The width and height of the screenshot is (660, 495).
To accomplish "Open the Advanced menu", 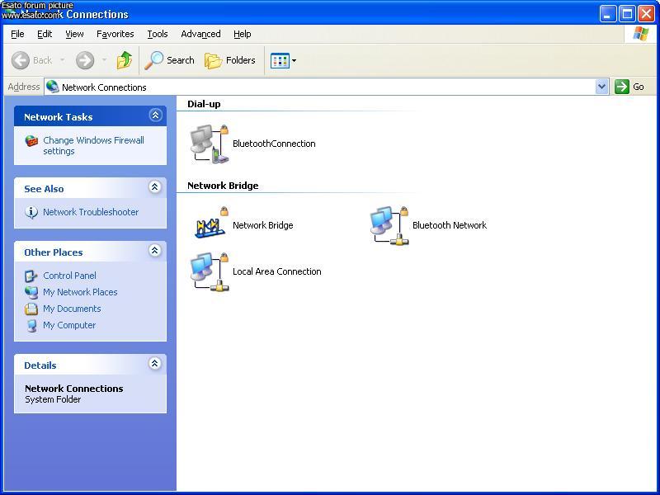I will tap(200, 34).
